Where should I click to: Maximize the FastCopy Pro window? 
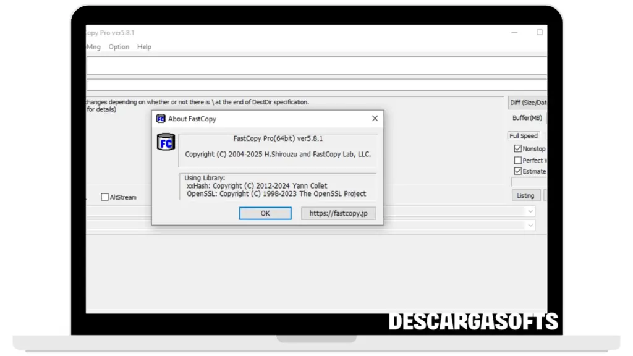pos(539,32)
